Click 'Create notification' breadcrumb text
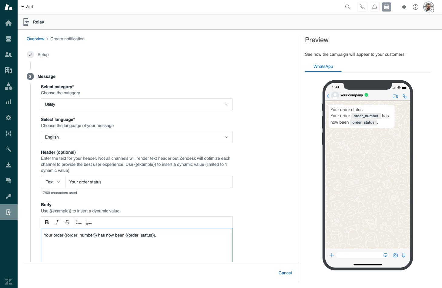The height and width of the screenshot is (288, 442). click(x=67, y=39)
